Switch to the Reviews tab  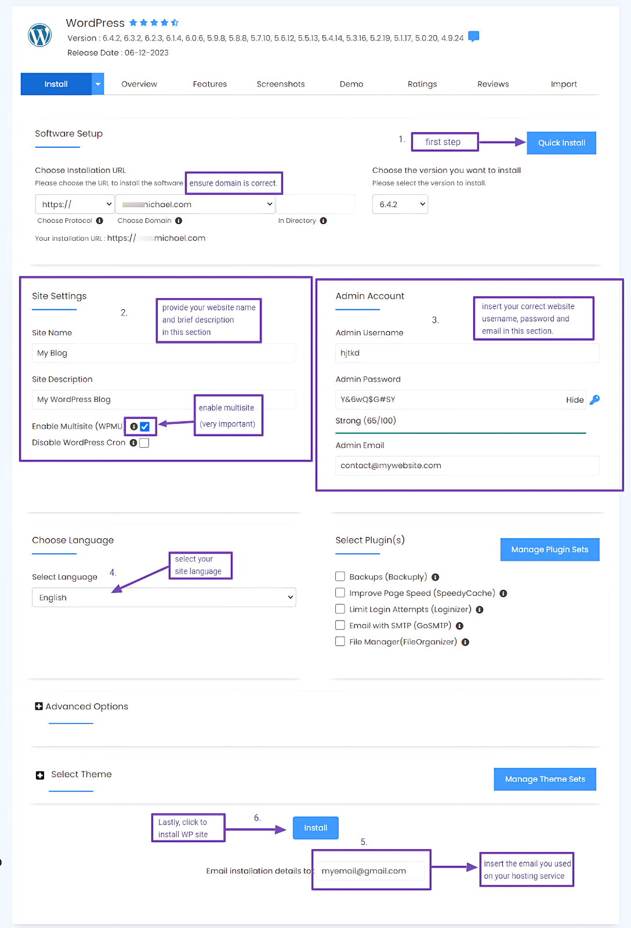point(493,84)
